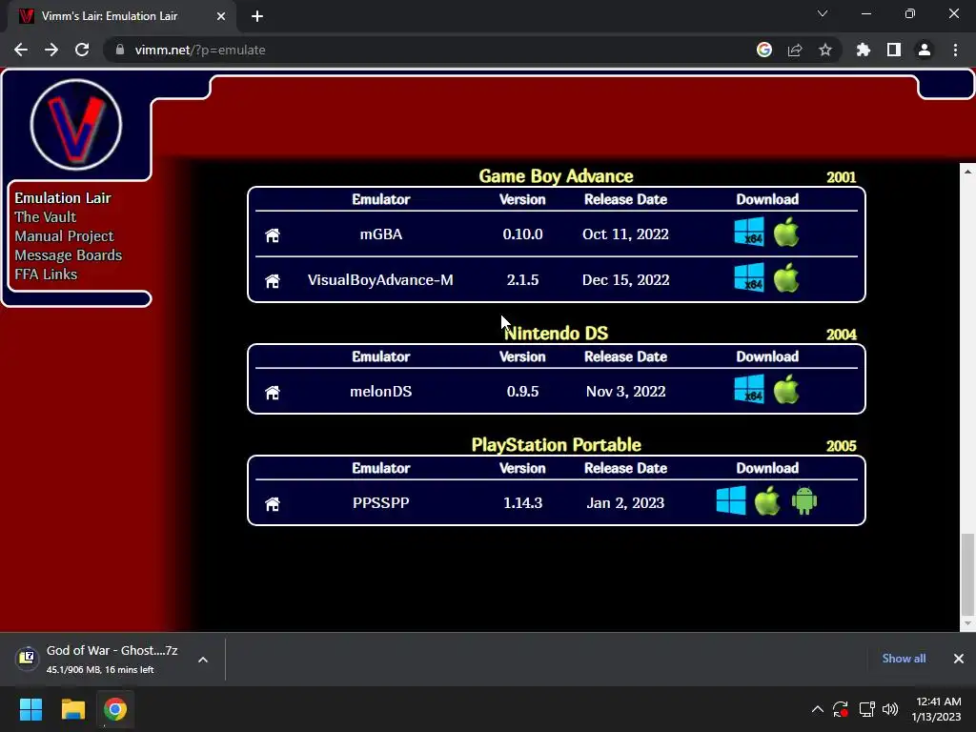This screenshot has width=976, height=732.
Task: Click the Game Boy Advance heading
Action: click(556, 176)
